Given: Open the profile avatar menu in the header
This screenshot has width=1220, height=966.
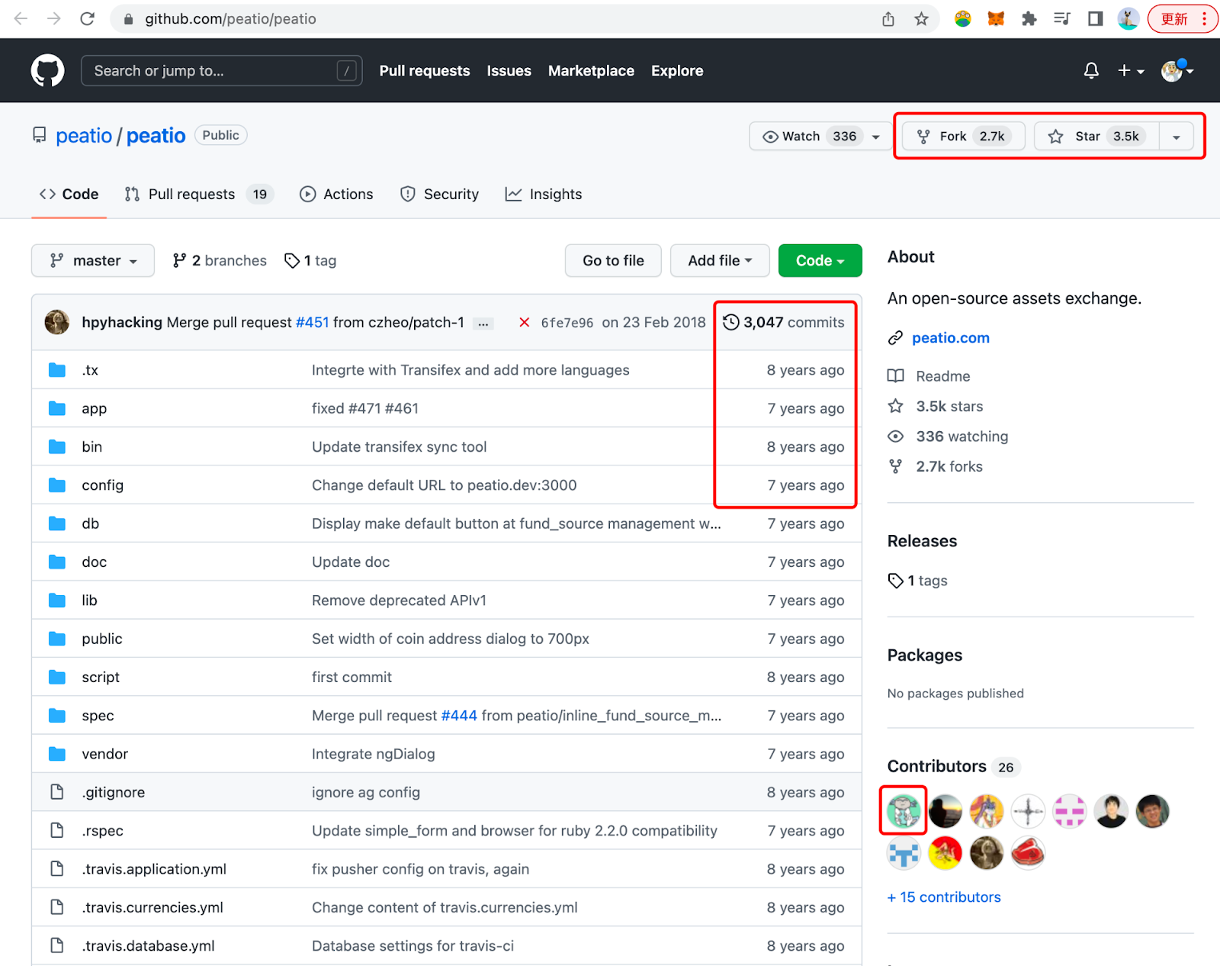Looking at the screenshot, I should [x=1177, y=71].
